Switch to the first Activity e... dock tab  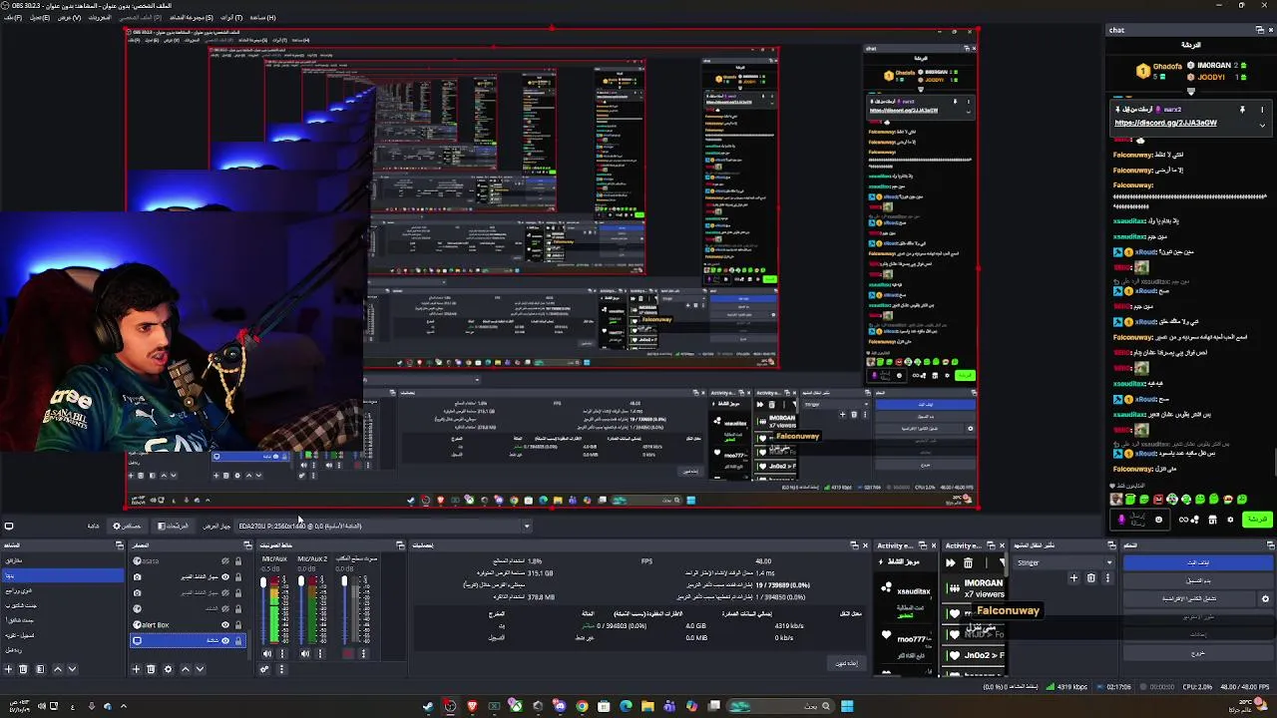(x=896, y=545)
